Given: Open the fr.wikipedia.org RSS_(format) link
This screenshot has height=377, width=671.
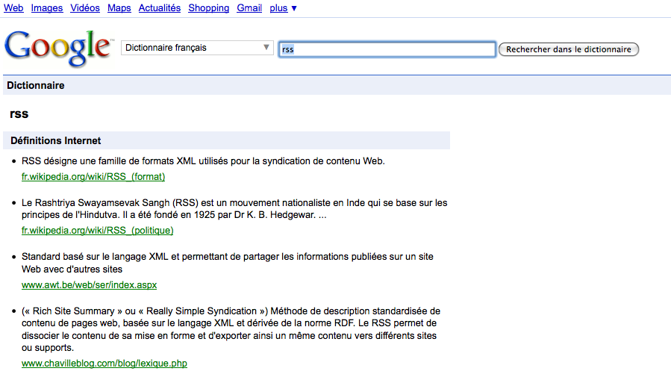Looking at the screenshot, I should tap(93, 177).
